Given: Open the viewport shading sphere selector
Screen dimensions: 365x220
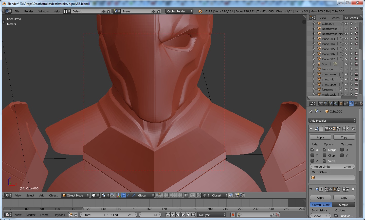Looking at the screenshot, I should (x=95, y=195).
